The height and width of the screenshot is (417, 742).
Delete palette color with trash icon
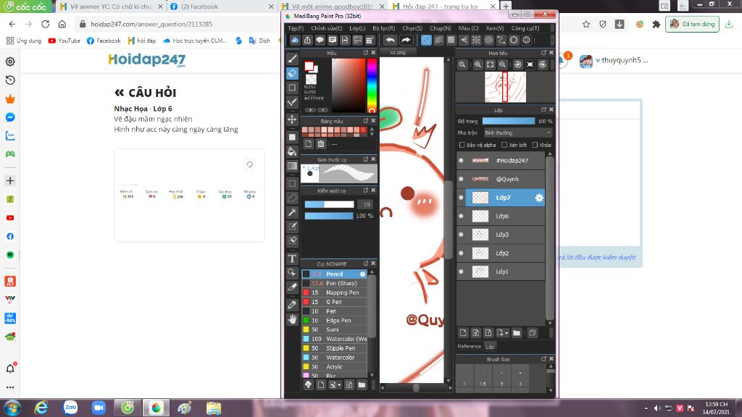321,144
